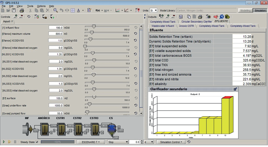Click the grid layout icon in toolbar

[73, 10]
